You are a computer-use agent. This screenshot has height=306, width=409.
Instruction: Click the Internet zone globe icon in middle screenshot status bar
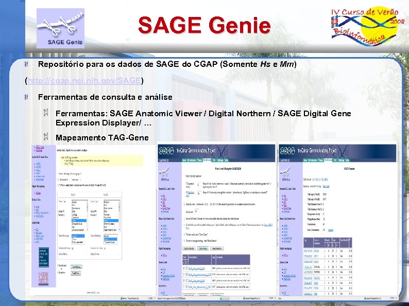(x=244, y=298)
